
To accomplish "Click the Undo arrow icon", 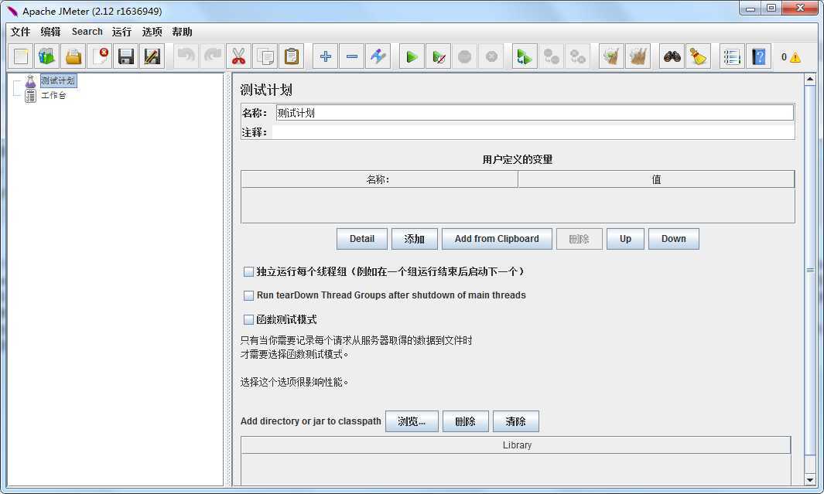I will pyautogui.click(x=186, y=56).
